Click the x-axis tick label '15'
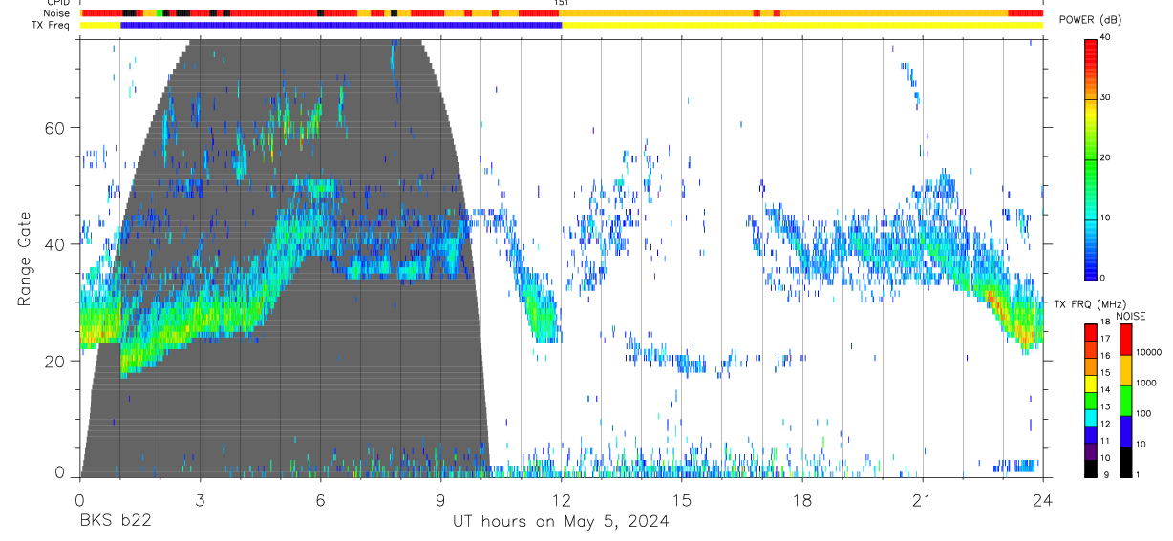 (x=681, y=500)
